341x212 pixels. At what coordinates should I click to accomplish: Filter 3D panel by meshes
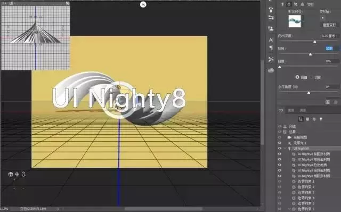click(x=307, y=119)
